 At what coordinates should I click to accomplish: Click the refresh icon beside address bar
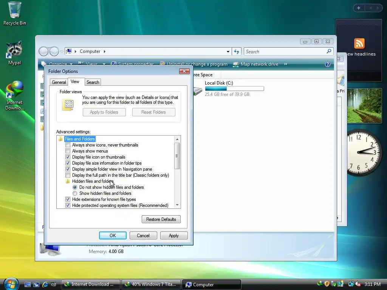(237, 51)
